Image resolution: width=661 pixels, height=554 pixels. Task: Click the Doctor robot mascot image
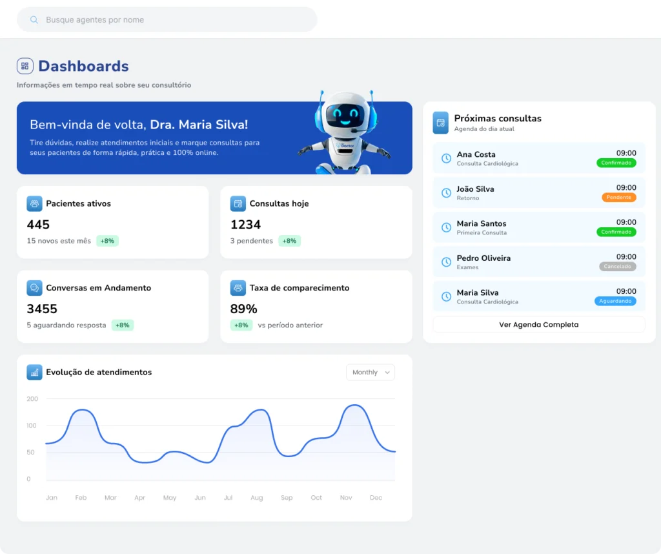coord(344,132)
